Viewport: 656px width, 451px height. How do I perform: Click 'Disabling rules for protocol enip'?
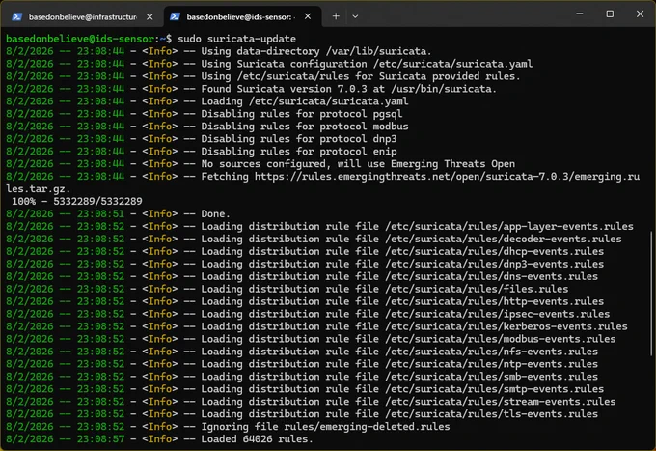pos(299,152)
